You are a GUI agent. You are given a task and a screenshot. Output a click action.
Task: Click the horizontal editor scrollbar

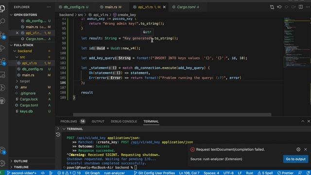(172, 115)
